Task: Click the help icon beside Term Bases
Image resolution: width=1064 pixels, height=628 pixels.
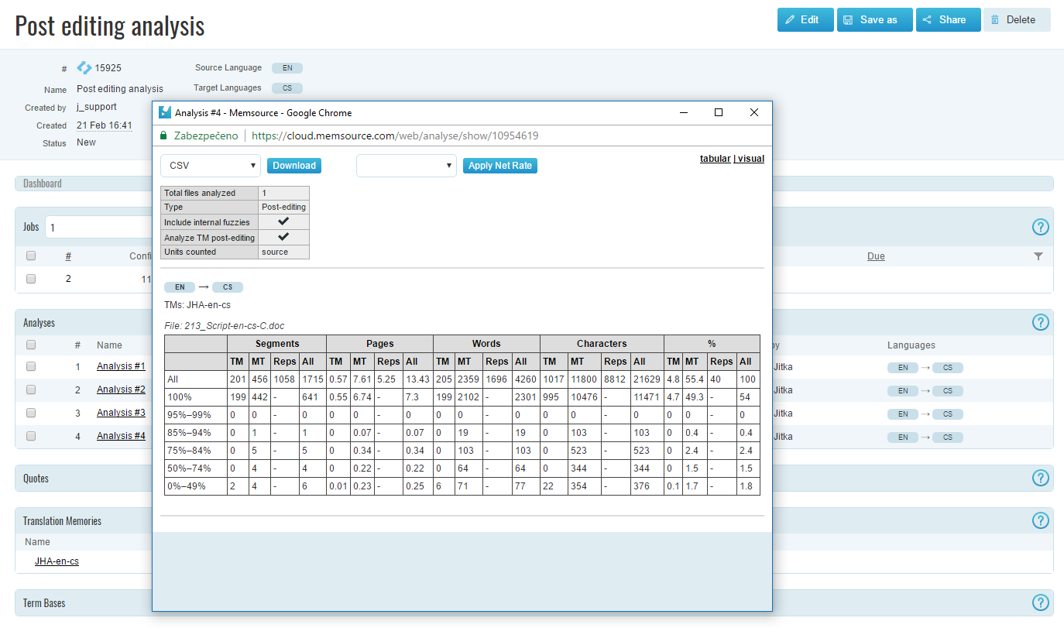Action: [1041, 602]
